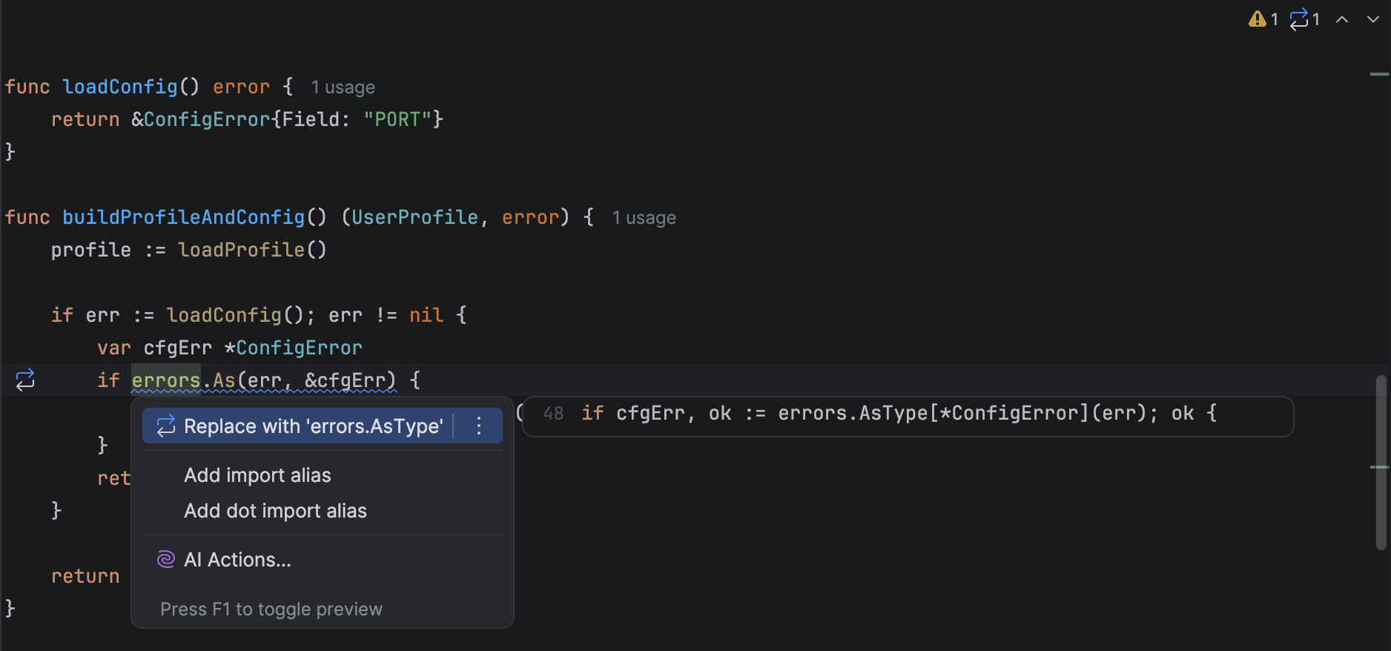1391x651 pixels.
Task: Click the replaceable code count icon at top right
Action: click(1299, 19)
